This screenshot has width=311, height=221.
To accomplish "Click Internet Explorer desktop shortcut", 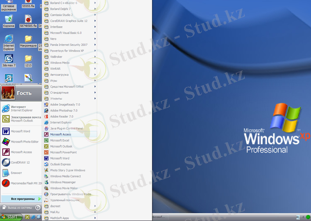I will (x=9, y=42).
